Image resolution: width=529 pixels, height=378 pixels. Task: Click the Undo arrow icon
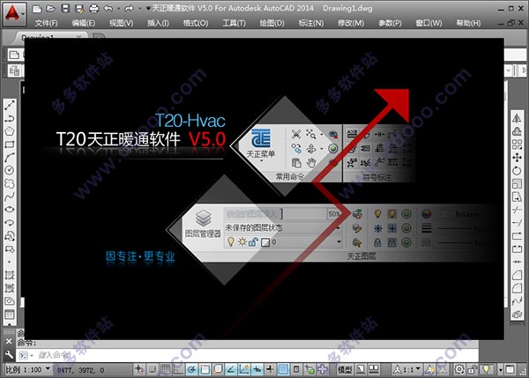click(108, 8)
